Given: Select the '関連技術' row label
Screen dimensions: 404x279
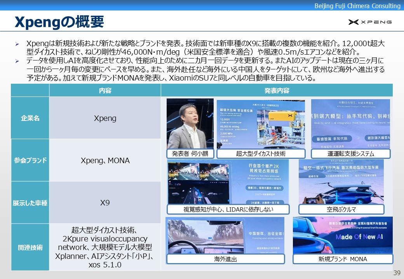Looking at the screenshot, I should click(x=30, y=247).
